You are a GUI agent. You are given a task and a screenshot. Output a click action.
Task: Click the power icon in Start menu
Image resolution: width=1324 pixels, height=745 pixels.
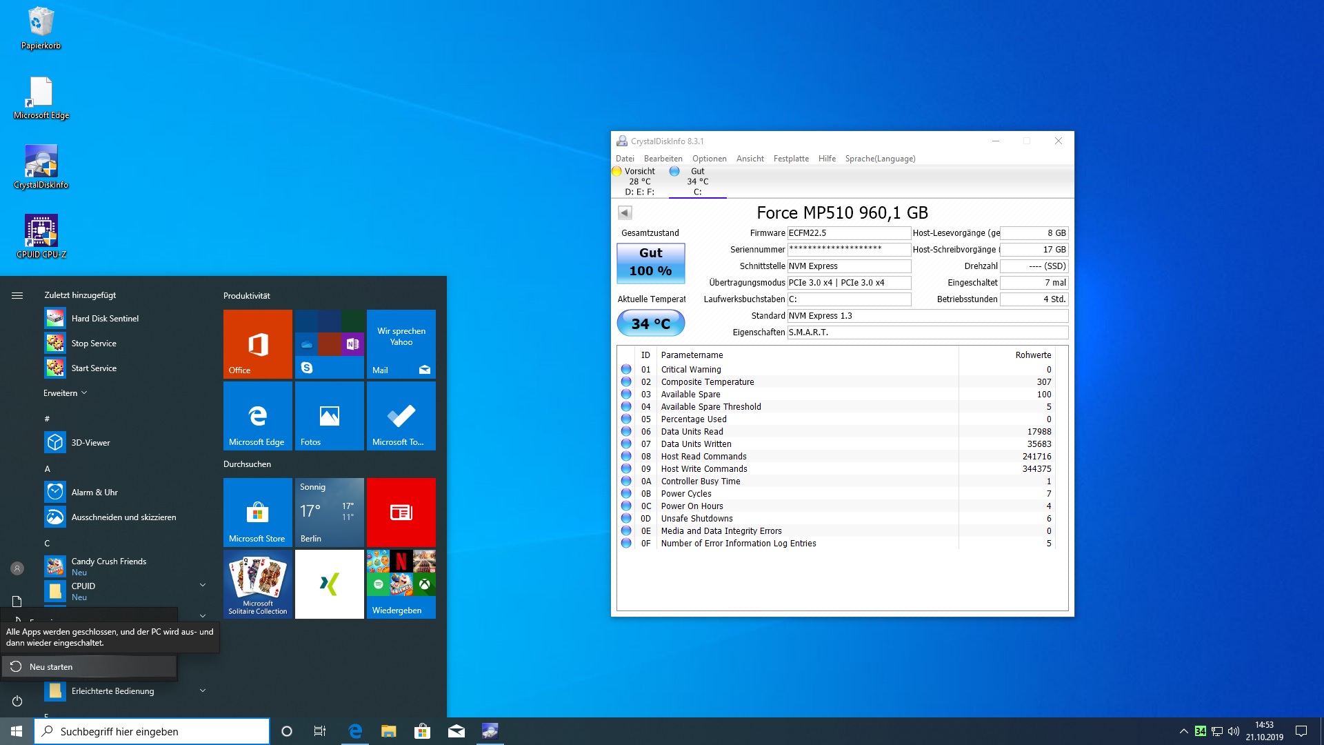pyautogui.click(x=17, y=701)
